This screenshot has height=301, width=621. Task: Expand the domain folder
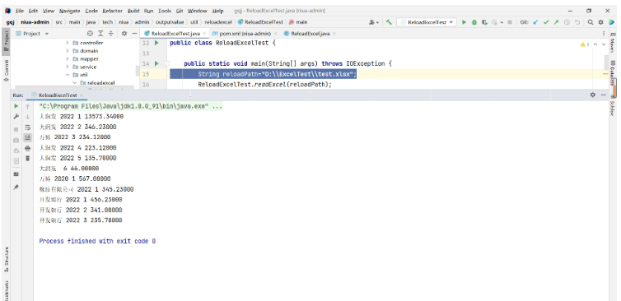click(68, 51)
